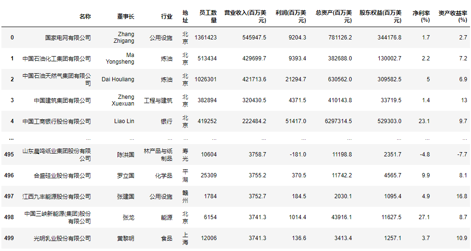Click the location cell 上海
This screenshot has height=251, width=471.
[185, 238]
